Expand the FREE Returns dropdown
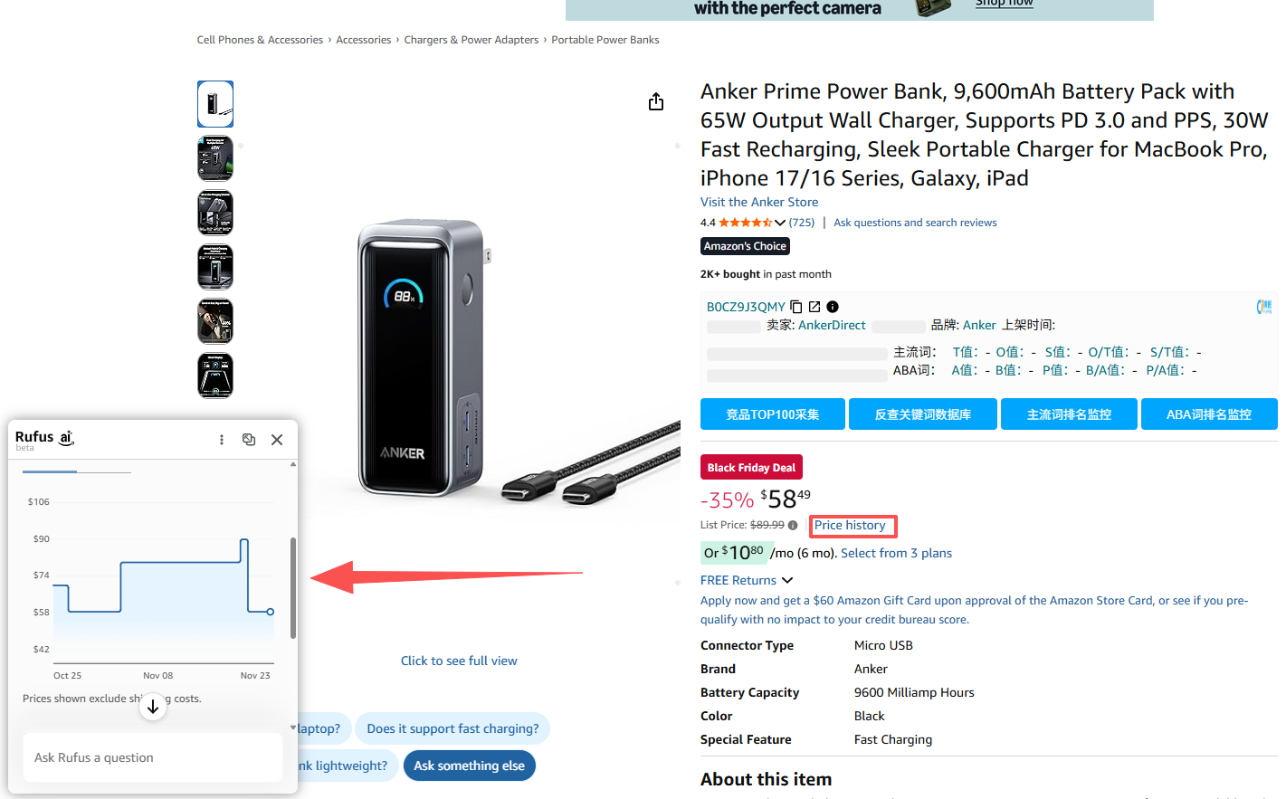The image size is (1286, 799). [787, 580]
